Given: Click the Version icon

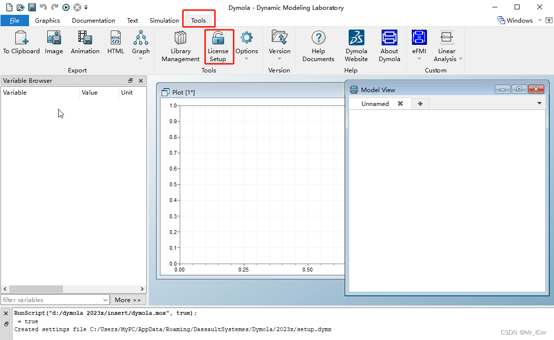Looking at the screenshot, I should pos(280,38).
